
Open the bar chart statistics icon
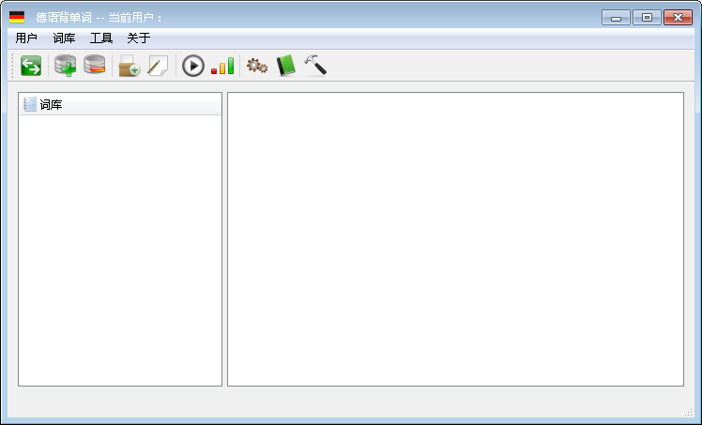222,66
